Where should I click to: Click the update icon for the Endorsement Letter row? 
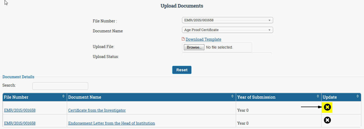point(327,120)
